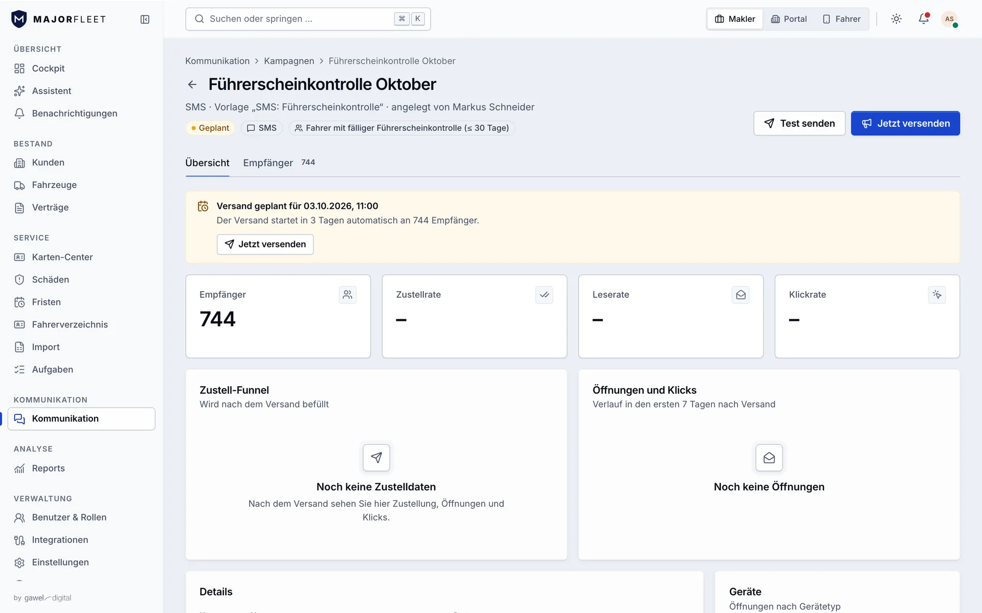The height and width of the screenshot is (613, 982).
Task: Open Aufgaben in the sidebar
Action: tap(81, 369)
